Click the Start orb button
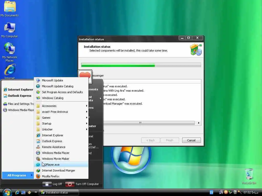The image size is (262, 196). 7,192
